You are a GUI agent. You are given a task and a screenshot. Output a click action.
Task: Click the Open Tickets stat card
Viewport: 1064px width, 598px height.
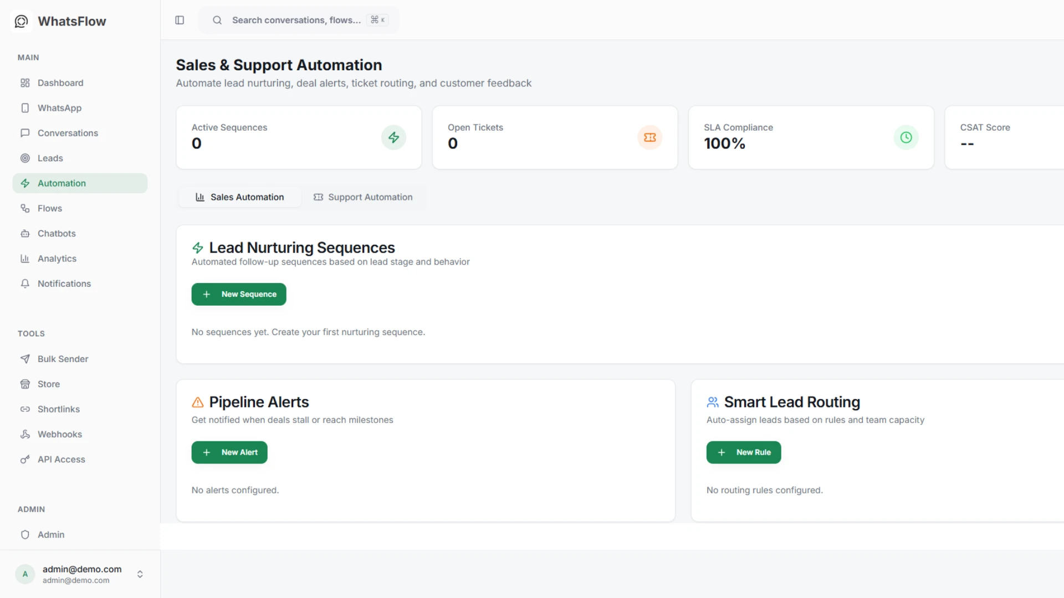(x=555, y=137)
